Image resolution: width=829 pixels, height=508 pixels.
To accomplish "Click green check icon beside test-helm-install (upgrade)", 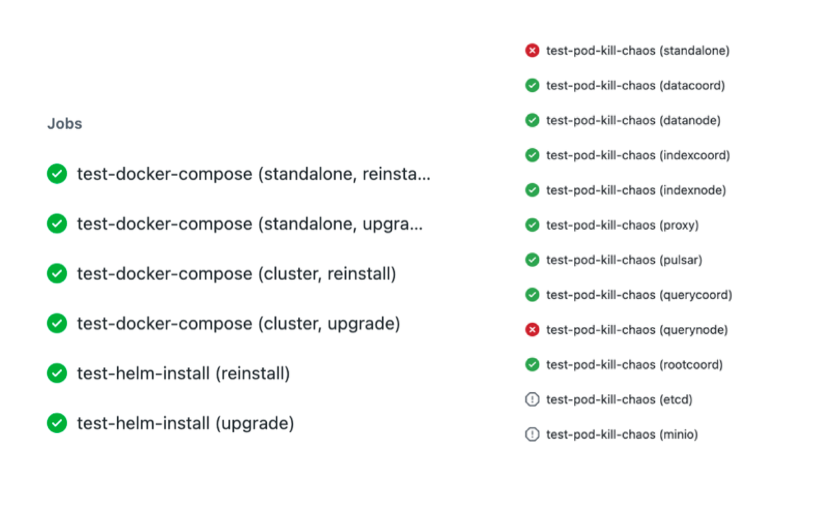I will (x=57, y=423).
